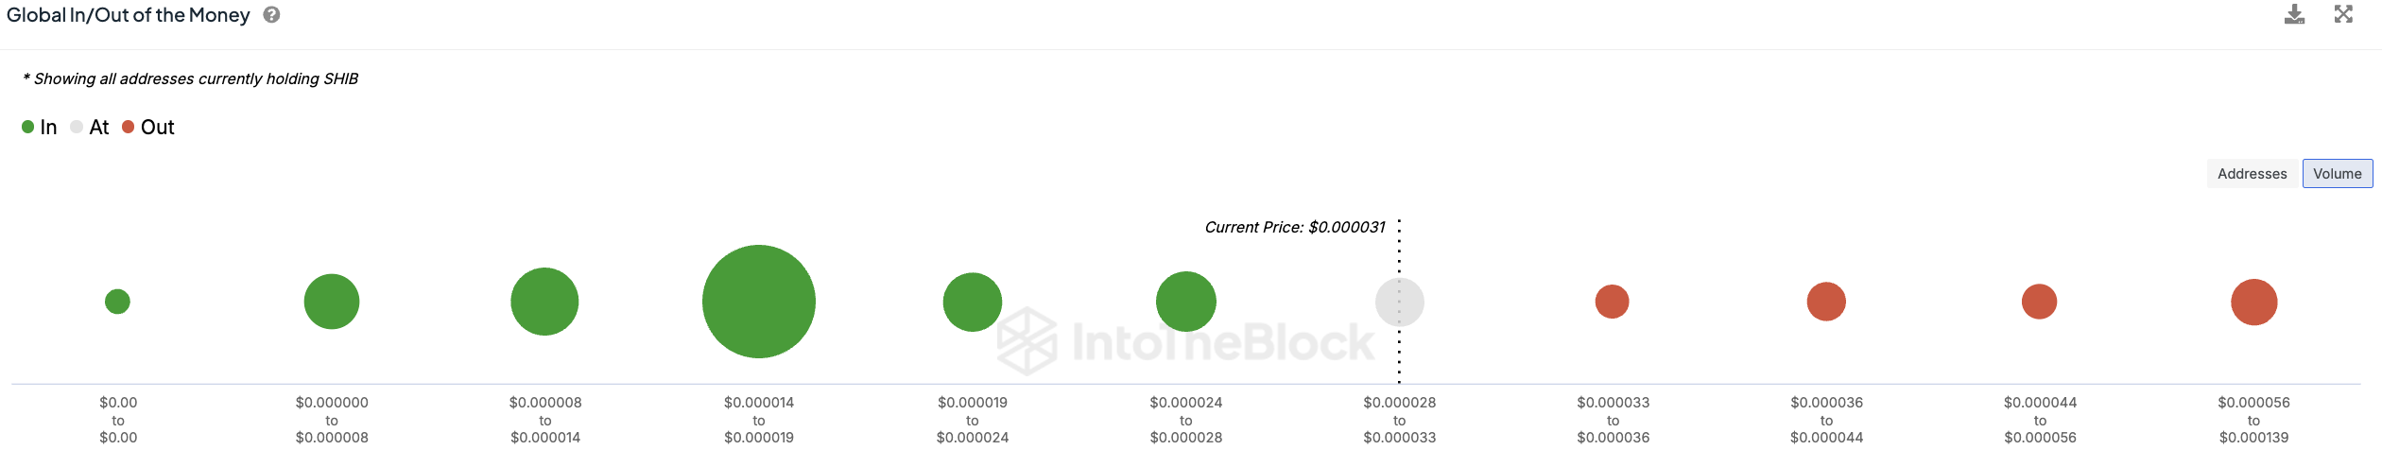Open the fullscreen expand icon
Screen dimensions: 2382x467
2343,14
